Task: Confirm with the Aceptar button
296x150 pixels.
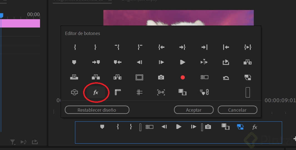Action: [x=194, y=110]
